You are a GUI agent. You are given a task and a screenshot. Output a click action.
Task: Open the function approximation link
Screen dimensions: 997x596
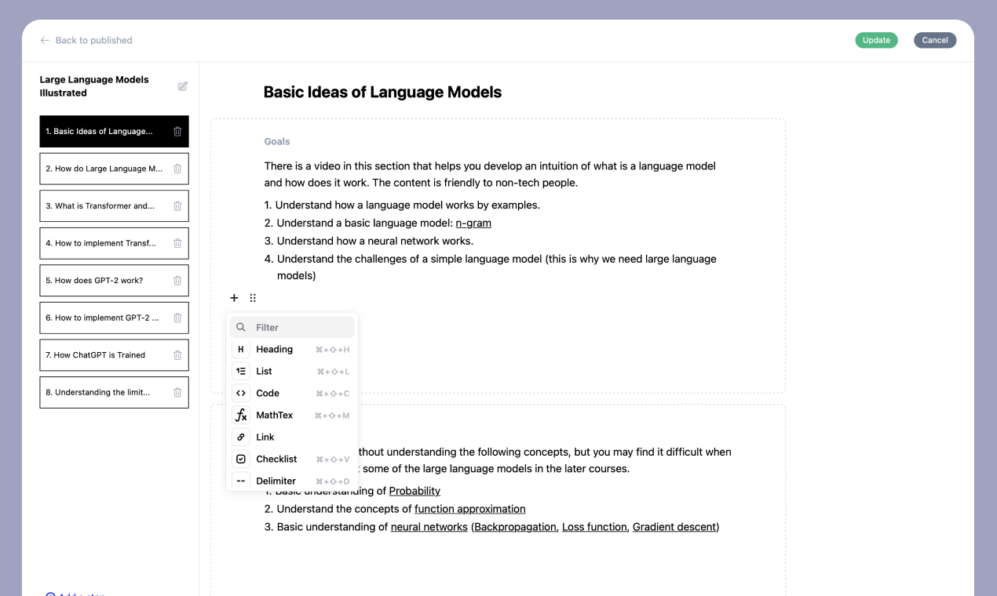coord(470,509)
